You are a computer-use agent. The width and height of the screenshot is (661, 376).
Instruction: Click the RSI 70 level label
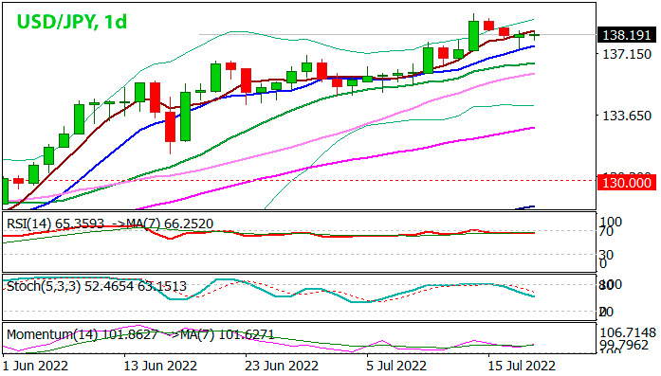tap(606, 231)
